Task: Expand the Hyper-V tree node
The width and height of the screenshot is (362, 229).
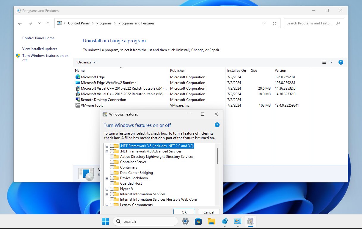Action: (x=107, y=189)
